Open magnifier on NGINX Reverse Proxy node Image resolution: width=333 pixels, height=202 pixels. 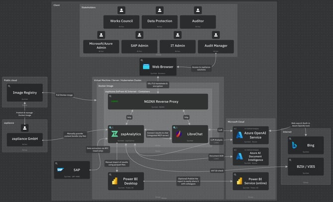[x=110, y=96]
